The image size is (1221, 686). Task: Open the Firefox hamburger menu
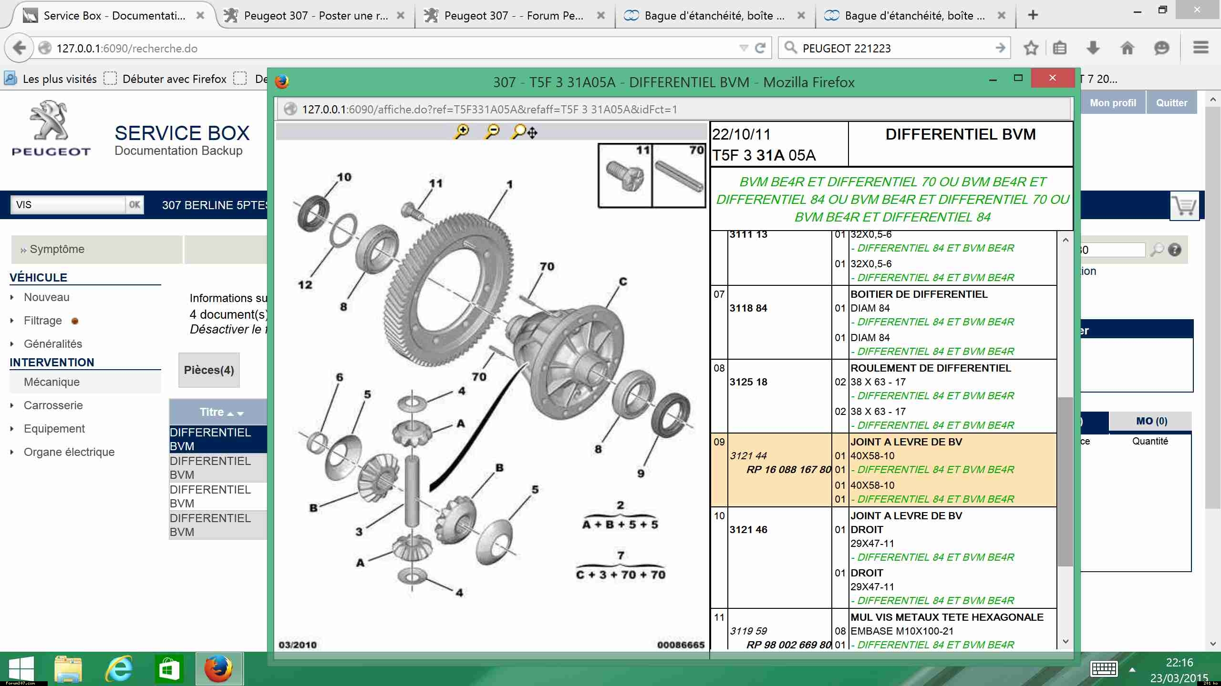pyautogui.click(x=1200, y=48)
